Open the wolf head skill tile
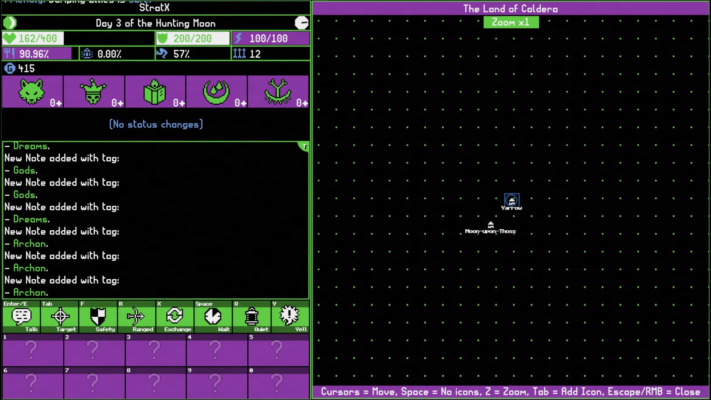The height and width of the screenshot is (400, 711). [32, 92]
